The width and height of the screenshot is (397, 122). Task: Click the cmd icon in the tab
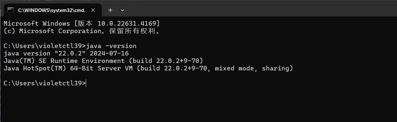[11, 10]
